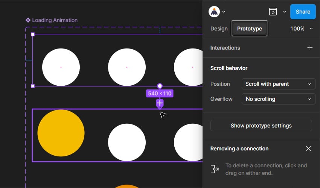Open the No scrolling overflow dropdown

(x=279, y=99)
